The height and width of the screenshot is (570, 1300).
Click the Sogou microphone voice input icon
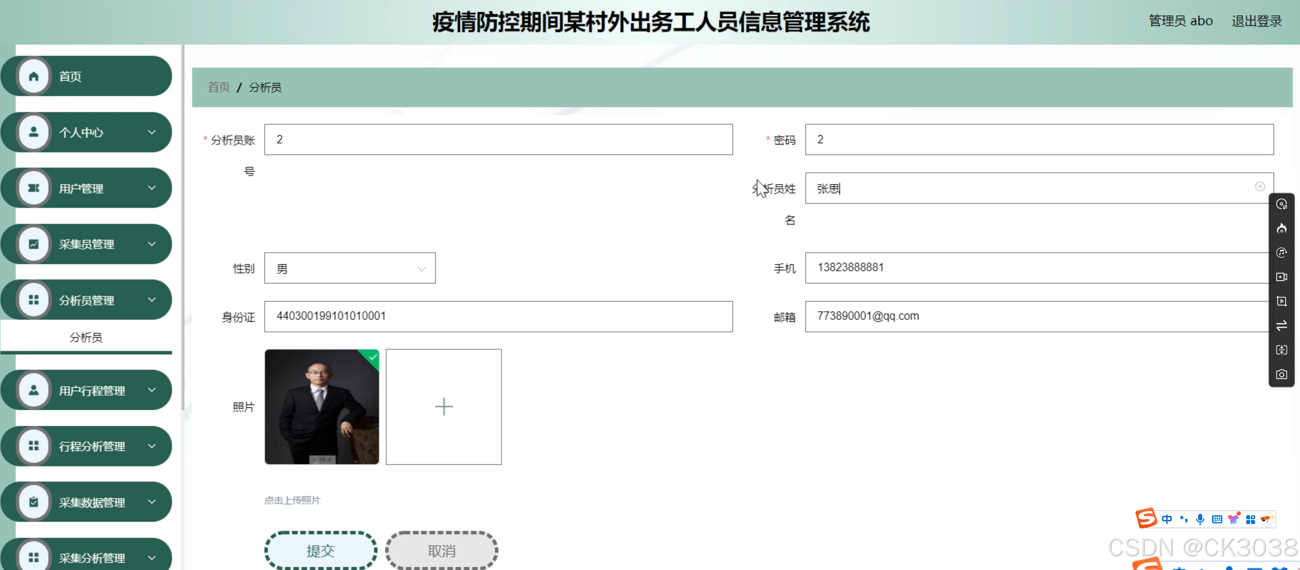(1200, 519)
